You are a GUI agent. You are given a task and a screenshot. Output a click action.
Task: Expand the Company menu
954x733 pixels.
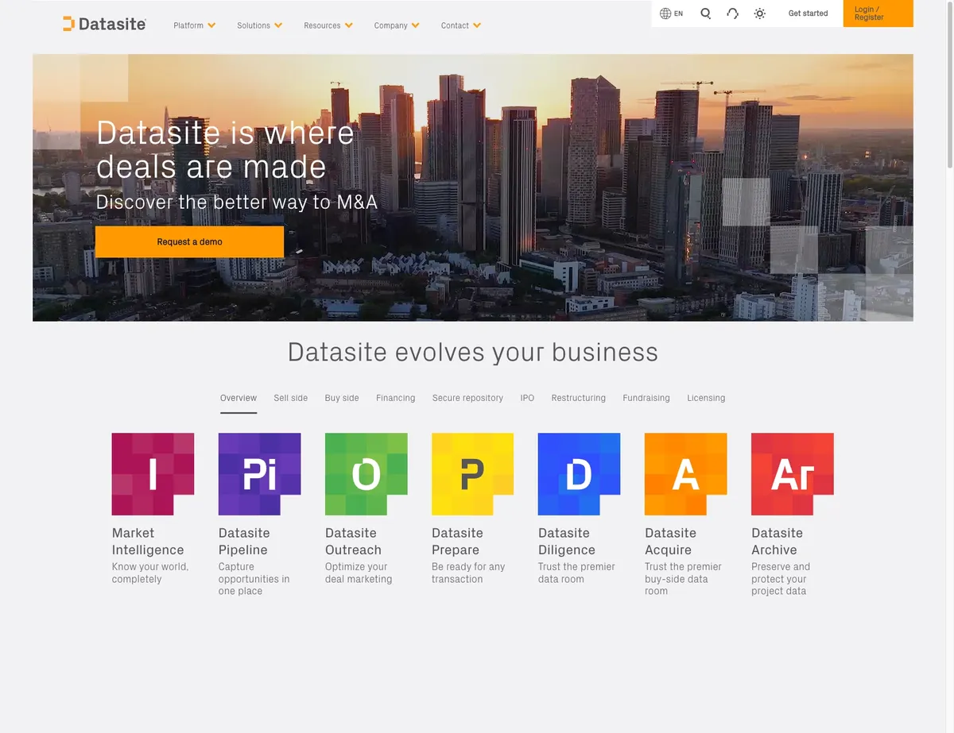[397, 25]
